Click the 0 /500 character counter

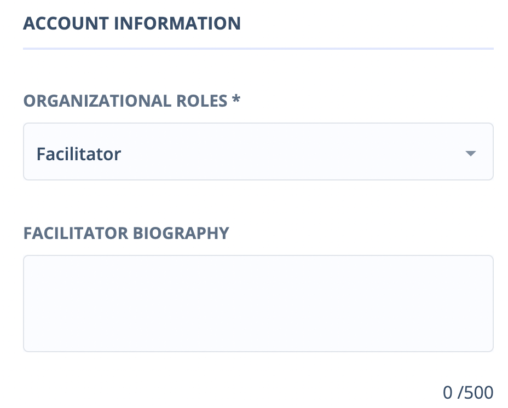tap(468, 392)
